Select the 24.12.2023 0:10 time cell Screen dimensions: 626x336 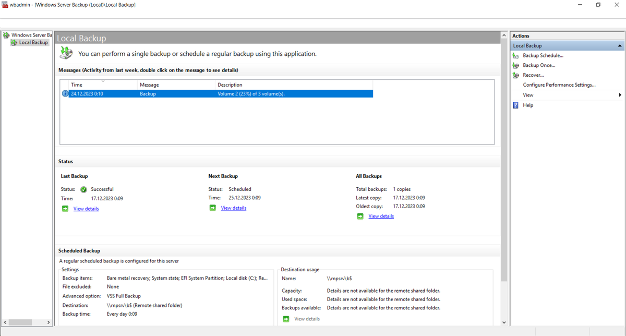(87, 94)
